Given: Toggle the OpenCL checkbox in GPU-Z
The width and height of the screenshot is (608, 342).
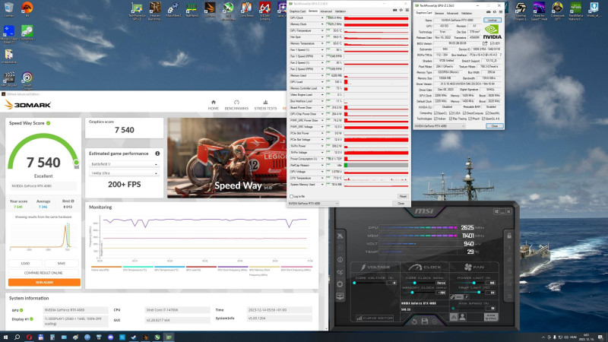Looking at the screenshot, I should pos(435,112).
